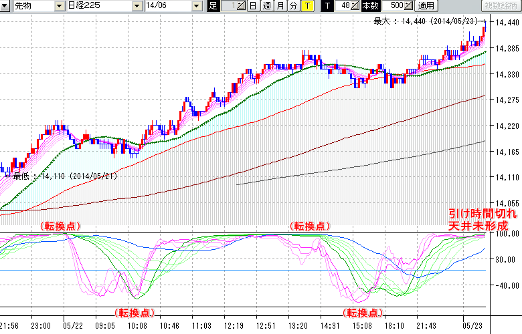Select the 日 daily timeframe button
The width and height of the screenshot is (522, 334).
[x=252, y=6]
